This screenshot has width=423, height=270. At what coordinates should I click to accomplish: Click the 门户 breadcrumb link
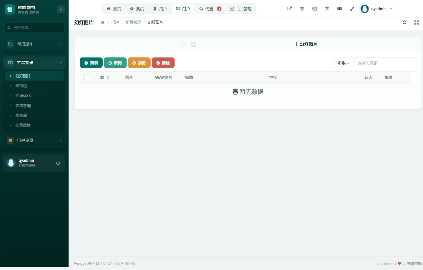[115, 22]
